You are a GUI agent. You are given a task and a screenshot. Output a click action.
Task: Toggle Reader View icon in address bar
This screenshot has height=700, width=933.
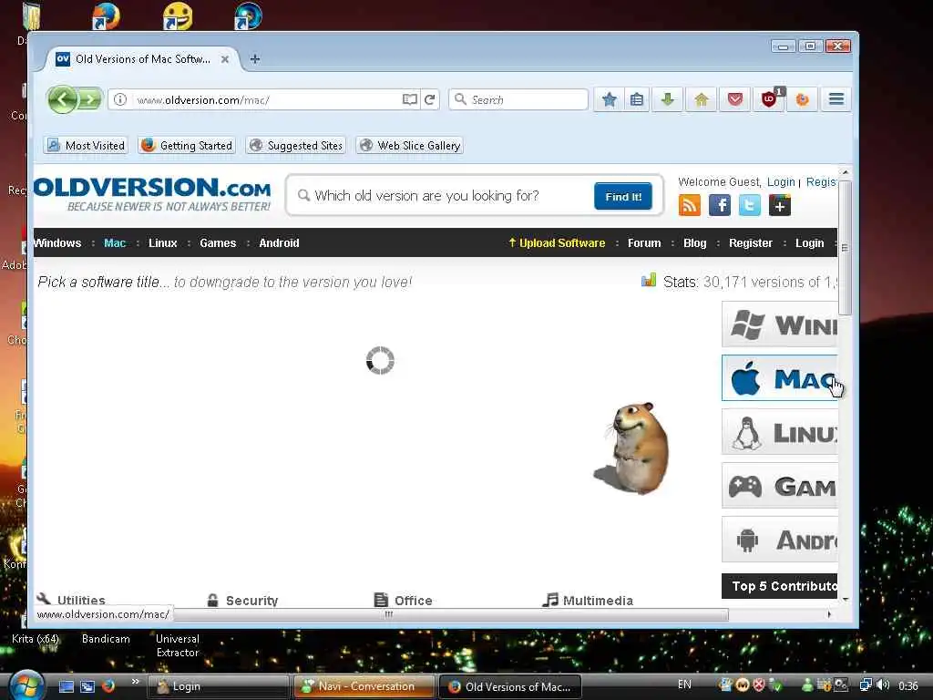409,99
